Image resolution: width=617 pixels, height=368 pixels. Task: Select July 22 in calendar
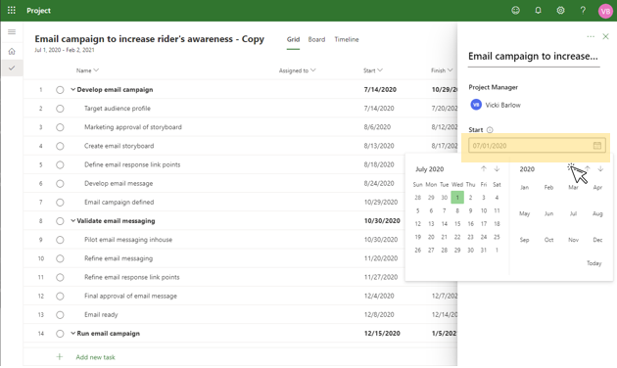pos(457,237)
